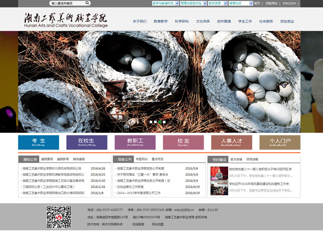The width and height of the screenshot is (323, 231).
Task: Click the search magnifier icon
Action: [87, 3]
